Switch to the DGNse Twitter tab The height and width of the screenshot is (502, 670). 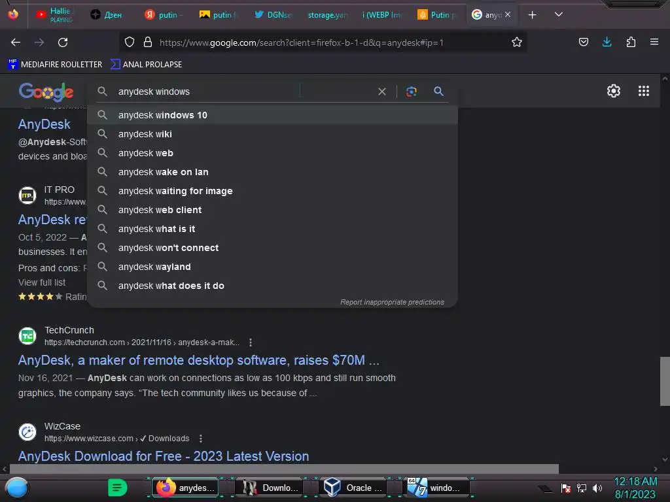point(273,15)
